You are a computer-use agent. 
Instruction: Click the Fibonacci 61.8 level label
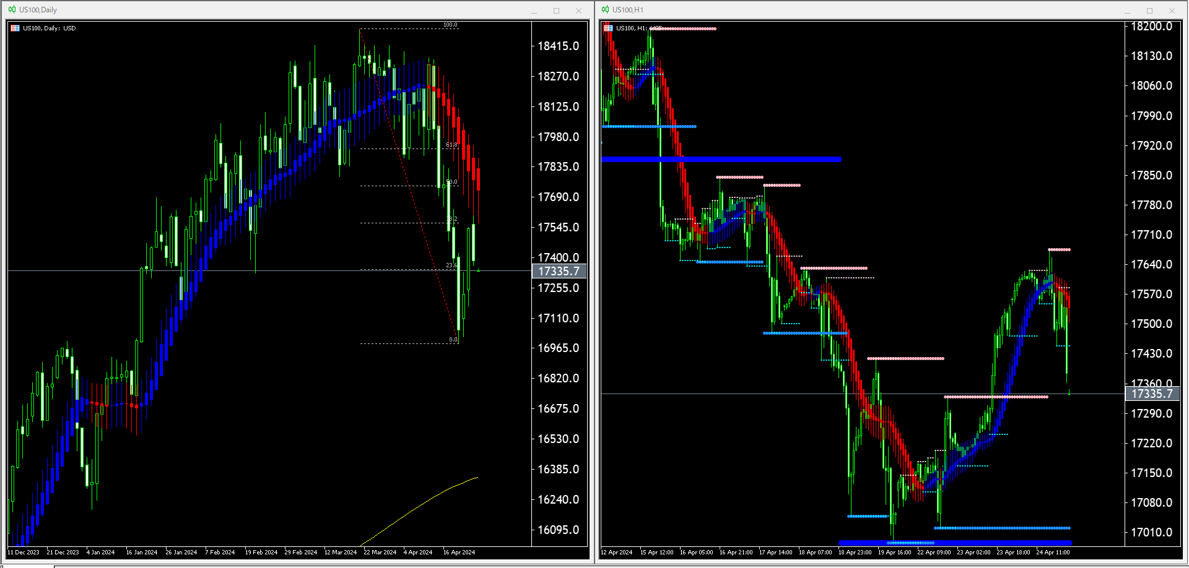451,145
